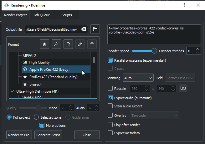The image size is (205, 144).
Task: Select the prores4 preset
Action: coord(56,84)
